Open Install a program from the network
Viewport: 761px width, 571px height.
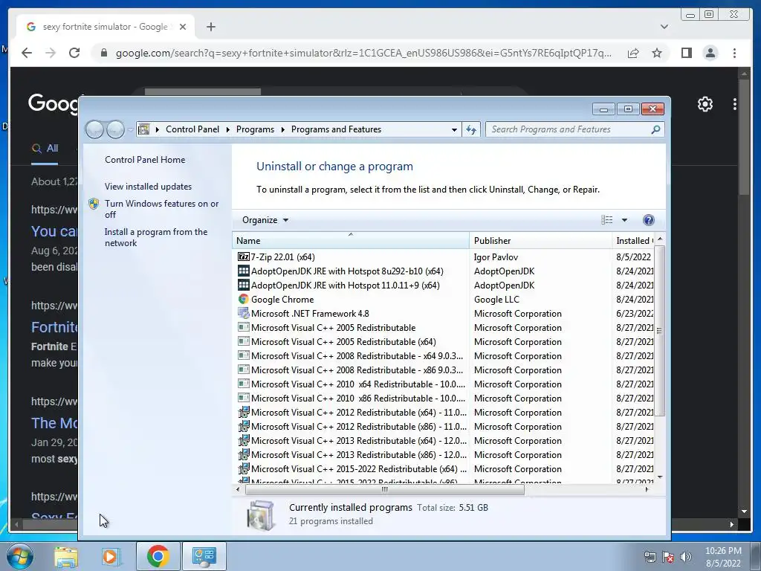156,237
